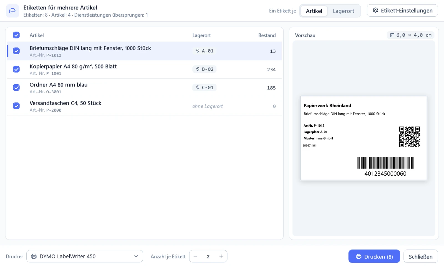Click the stock value 185
The height and width of the screenshot is (267, 444).
271,88
